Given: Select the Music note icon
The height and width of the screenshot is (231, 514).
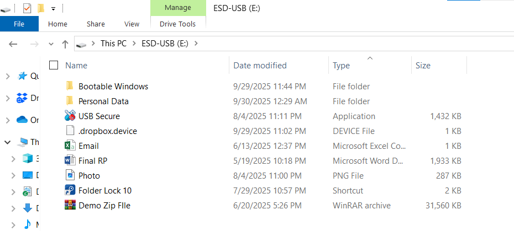Looking at the screenshot, I should [28, 224].
